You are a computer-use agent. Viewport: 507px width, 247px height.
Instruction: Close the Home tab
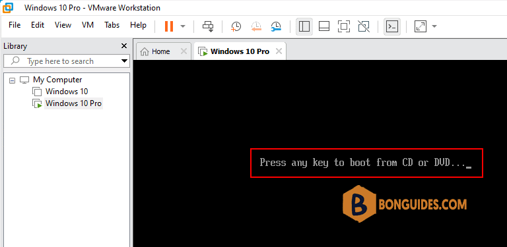[184, 51]
